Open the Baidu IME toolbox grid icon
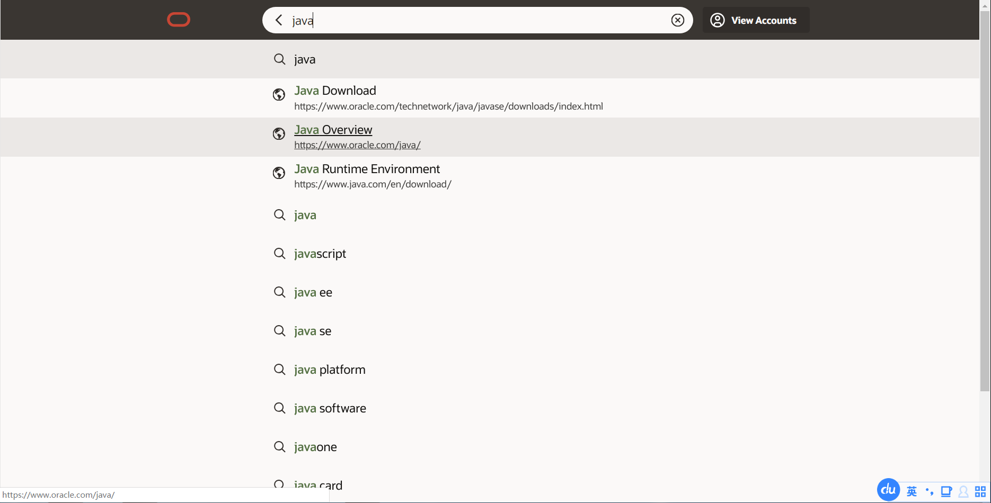Image resolution: width=991 pixels, height=503 pixels. (980, 491)
